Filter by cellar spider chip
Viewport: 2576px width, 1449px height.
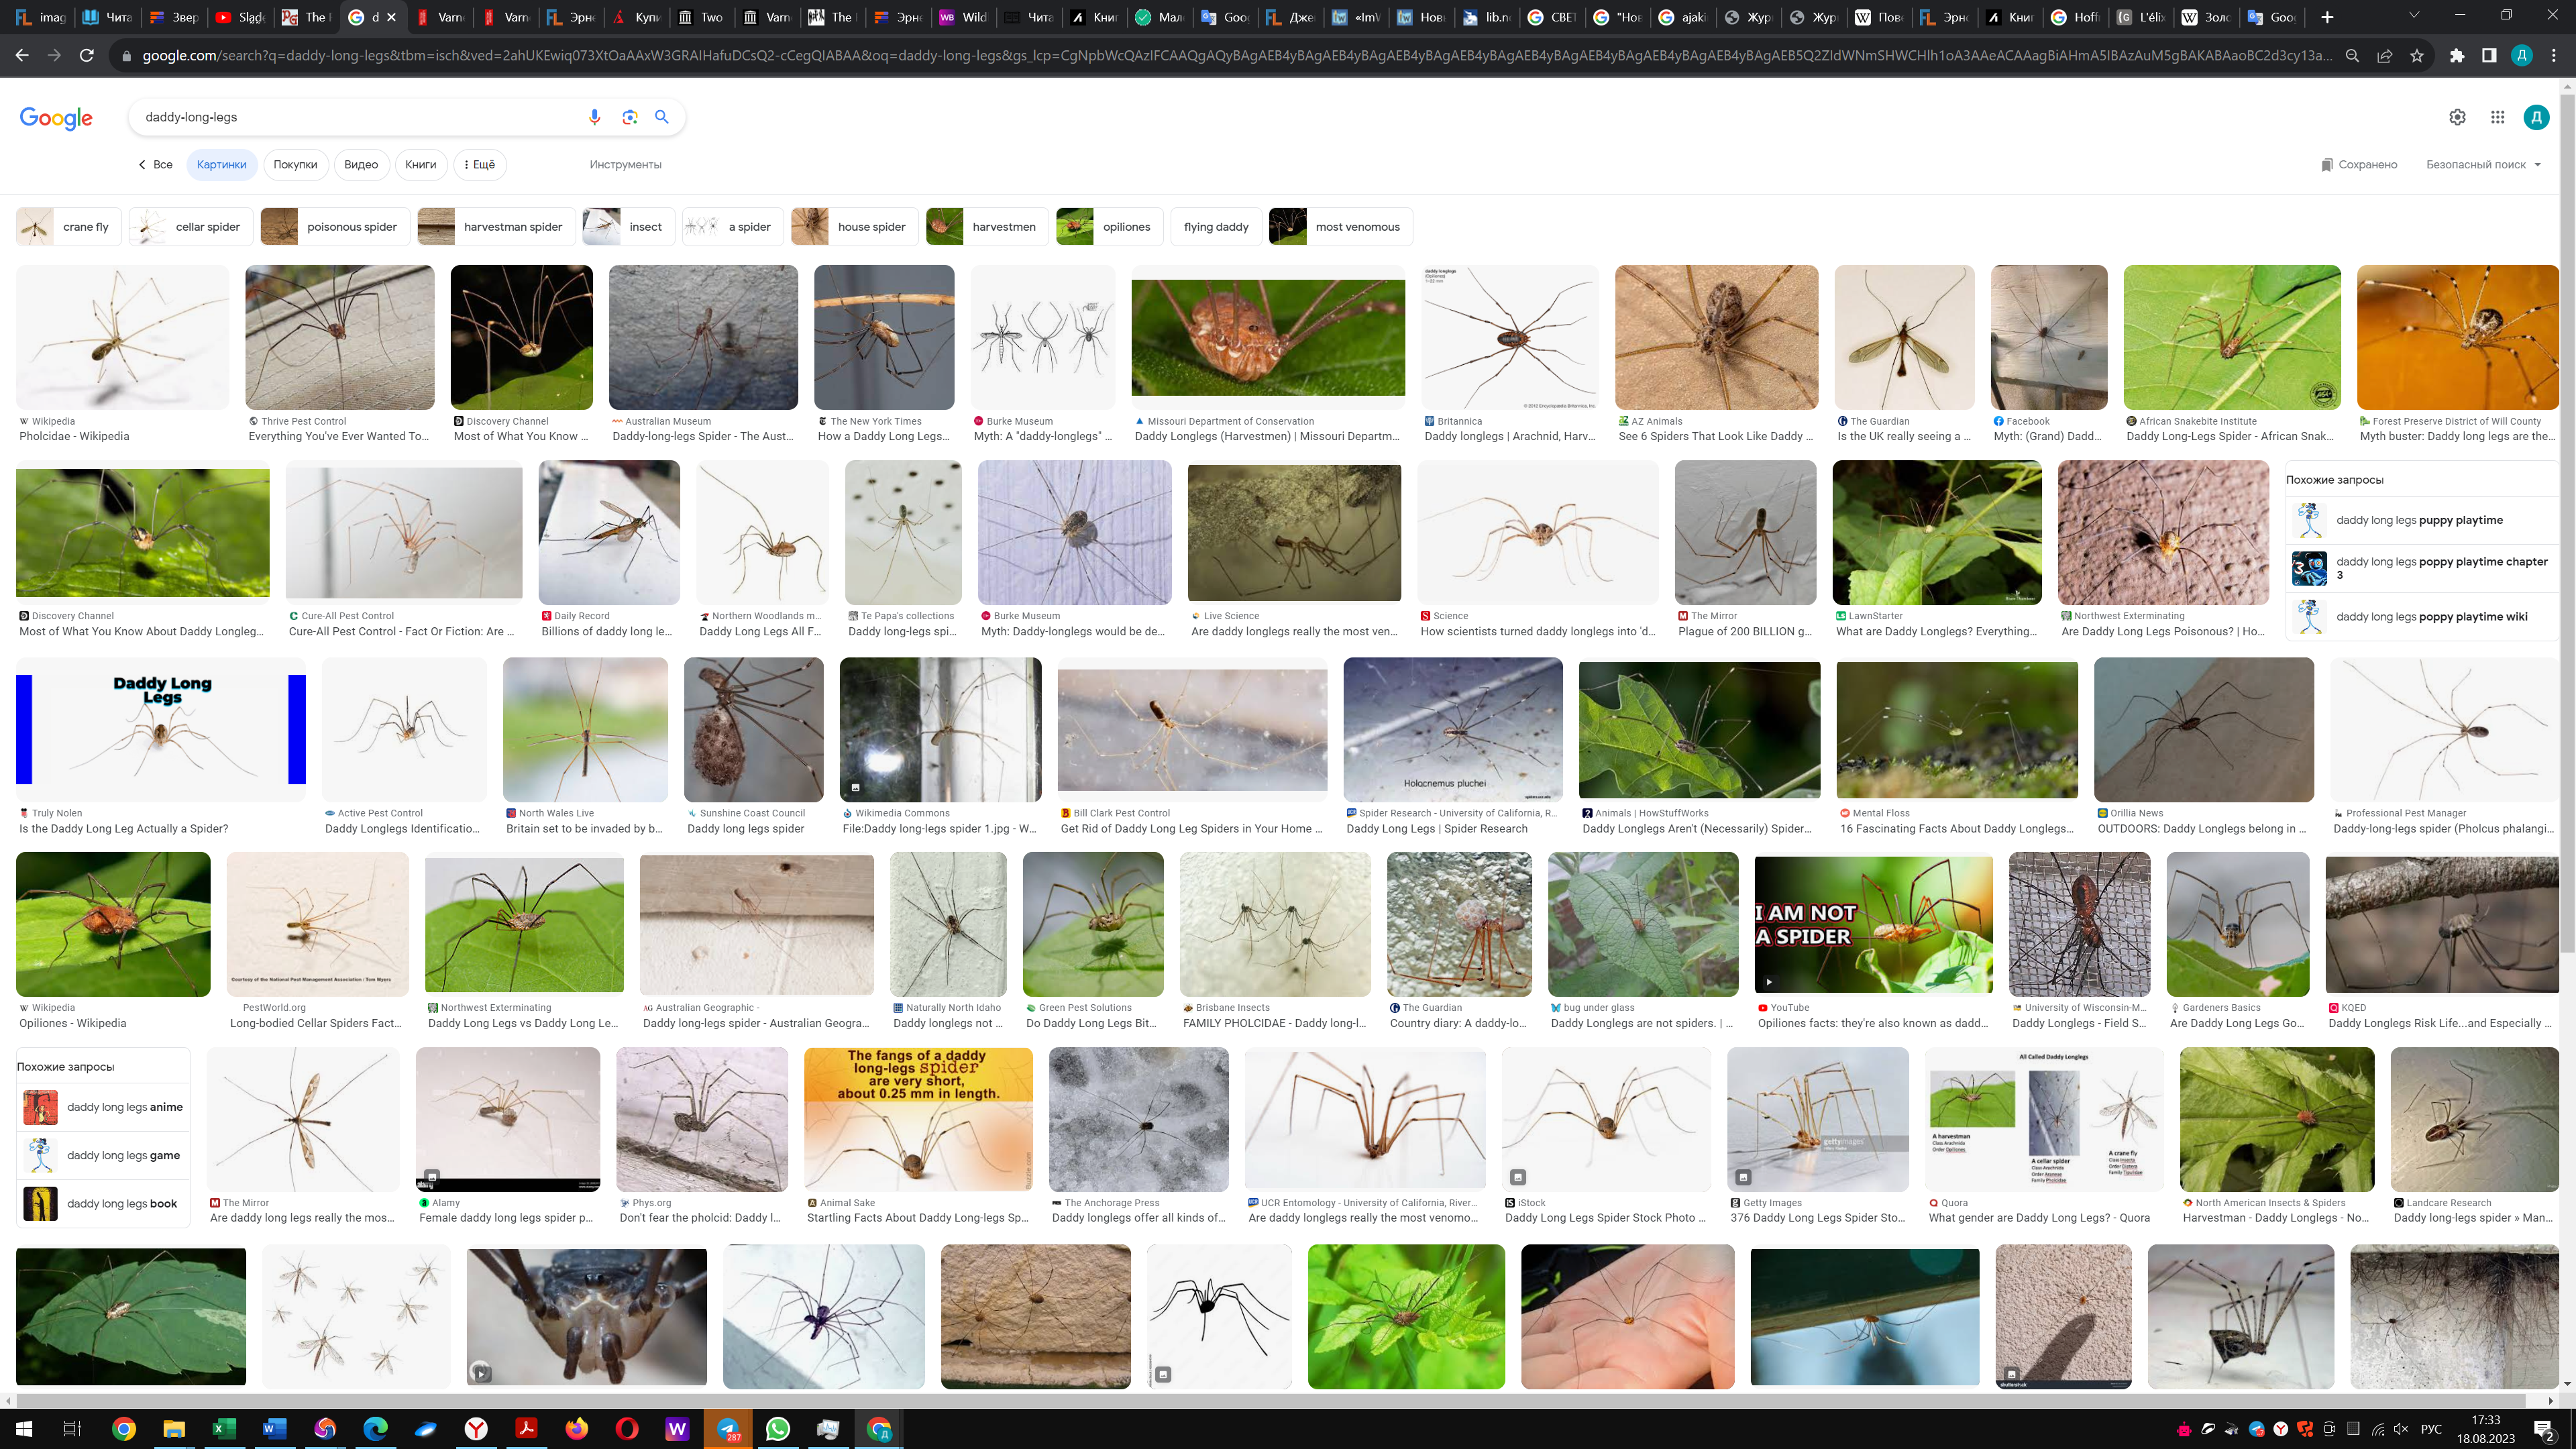pos(191,227)
